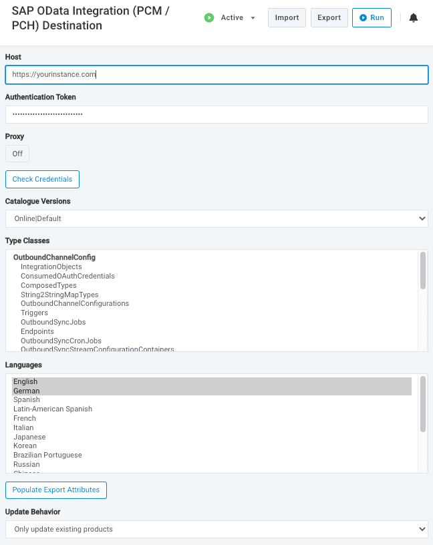The image size is (433, 545).
Task: Open the Update Behavior dropdown
Action: pyautogui.click(x=216, y=529)
